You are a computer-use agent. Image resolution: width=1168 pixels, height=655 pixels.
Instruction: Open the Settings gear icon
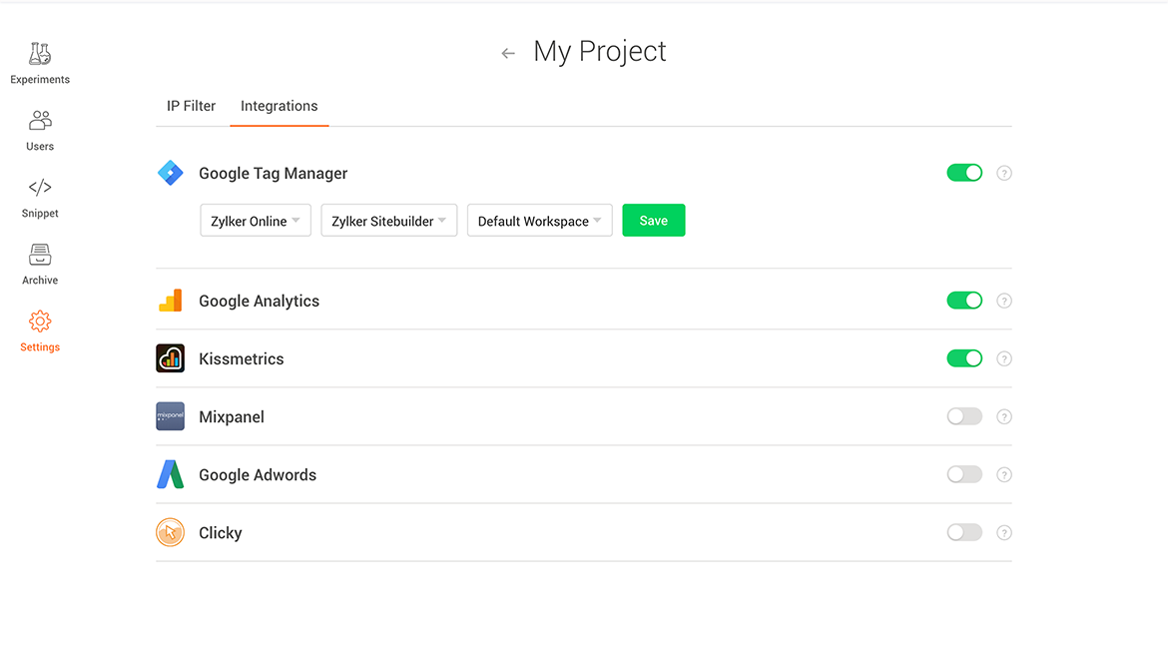click(x=40, y=322)
